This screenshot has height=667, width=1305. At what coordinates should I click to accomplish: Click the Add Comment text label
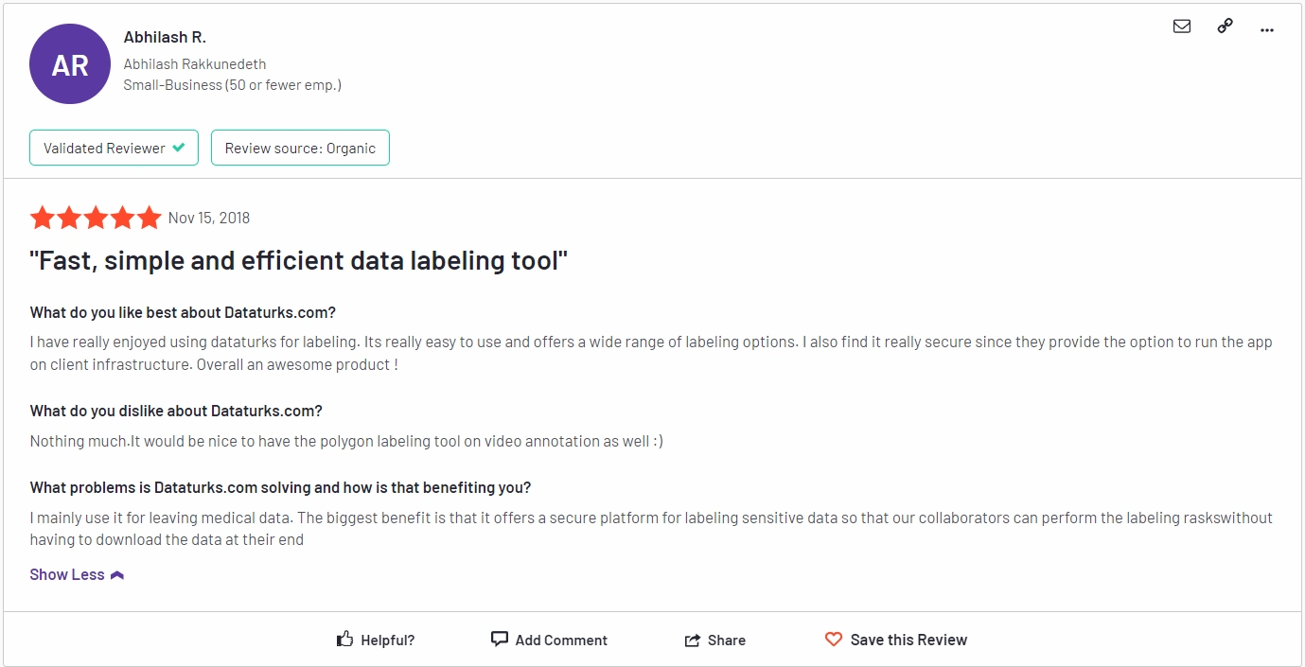[x=561, y=641]
